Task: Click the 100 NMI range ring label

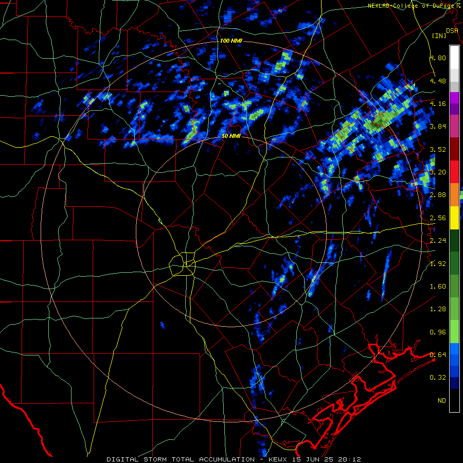Action: 231,41
